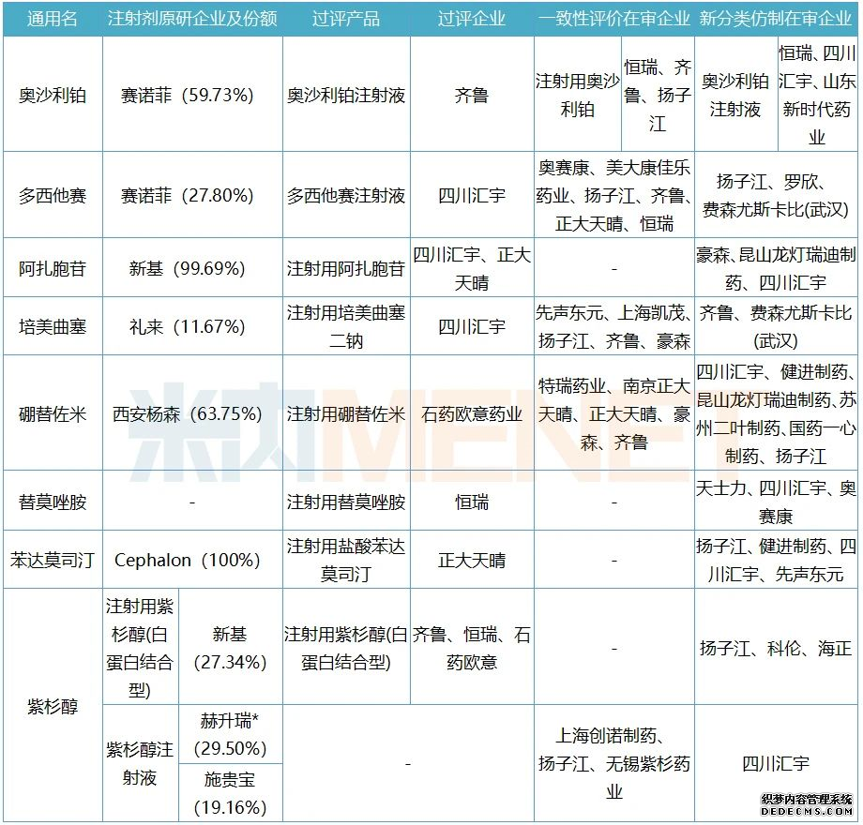This screenshot has width=863, height=825.
Task: Select the 赛诺菲 (27.80%) cell
Action: point(192,195)
